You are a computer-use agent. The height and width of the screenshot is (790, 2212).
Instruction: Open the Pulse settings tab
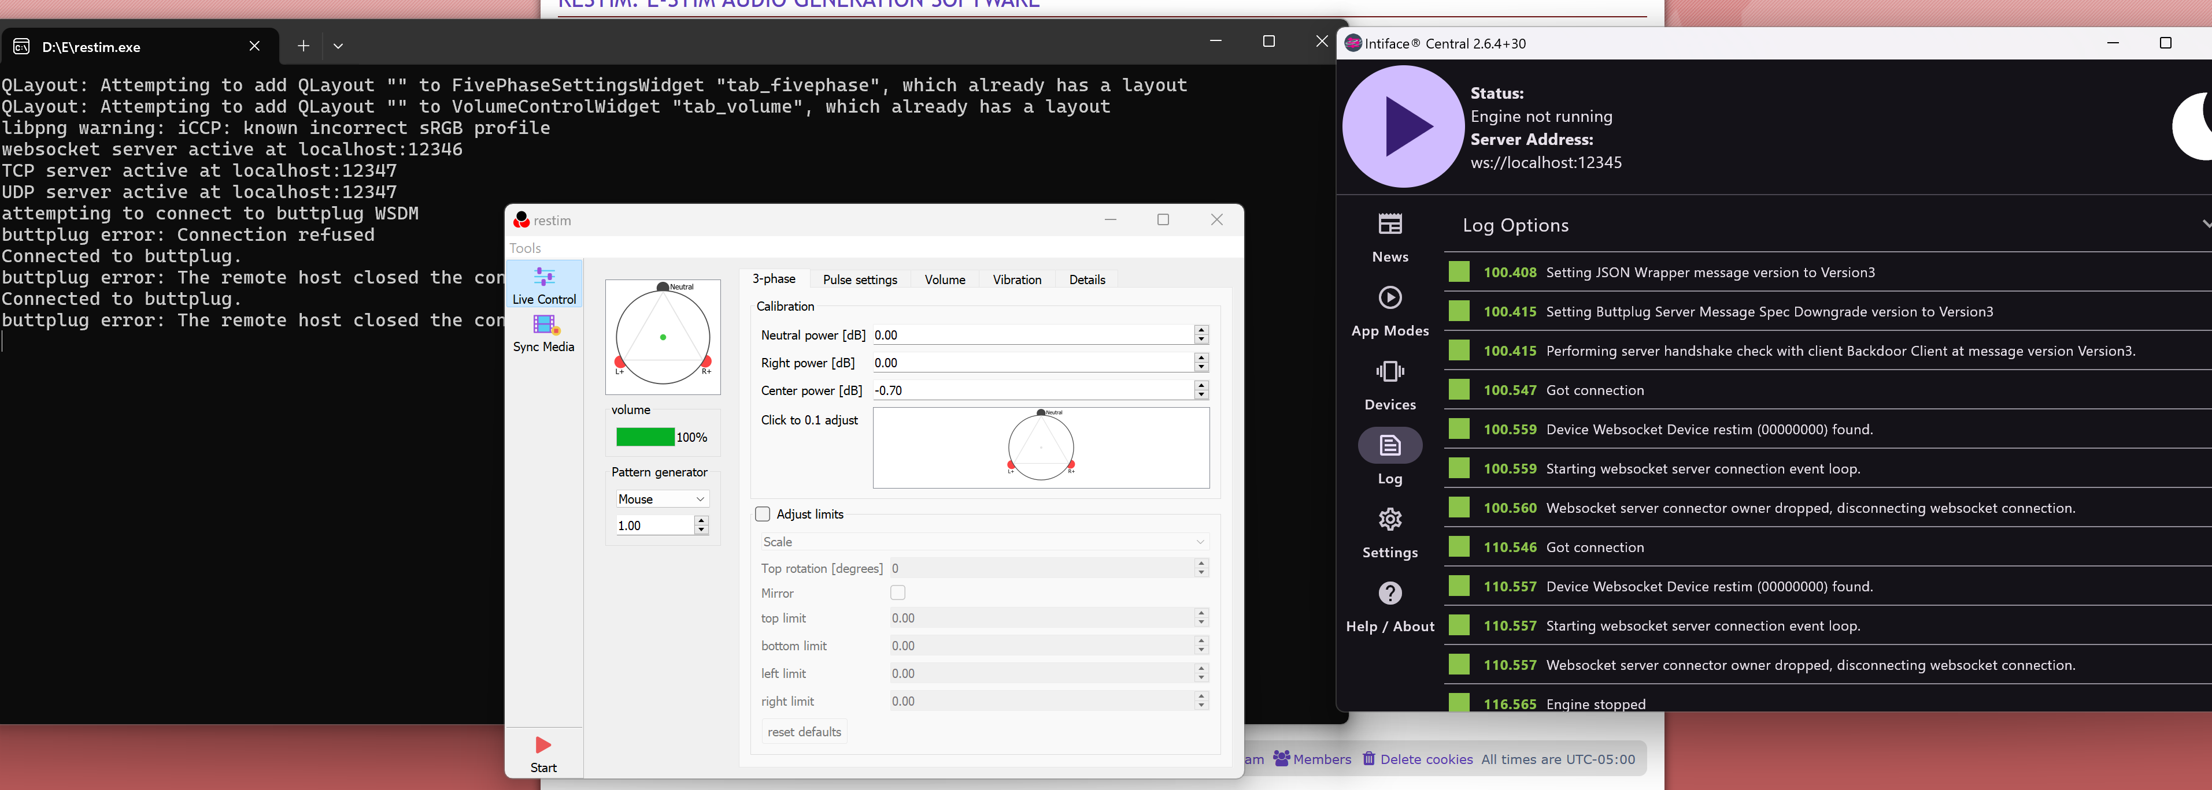(x=860, y=280)
